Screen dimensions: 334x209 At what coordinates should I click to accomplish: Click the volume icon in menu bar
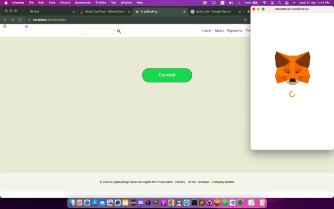click(x=231, y=3)
